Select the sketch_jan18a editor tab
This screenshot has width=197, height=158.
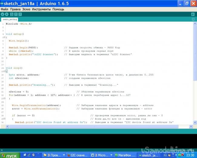(x=10, y=19)
